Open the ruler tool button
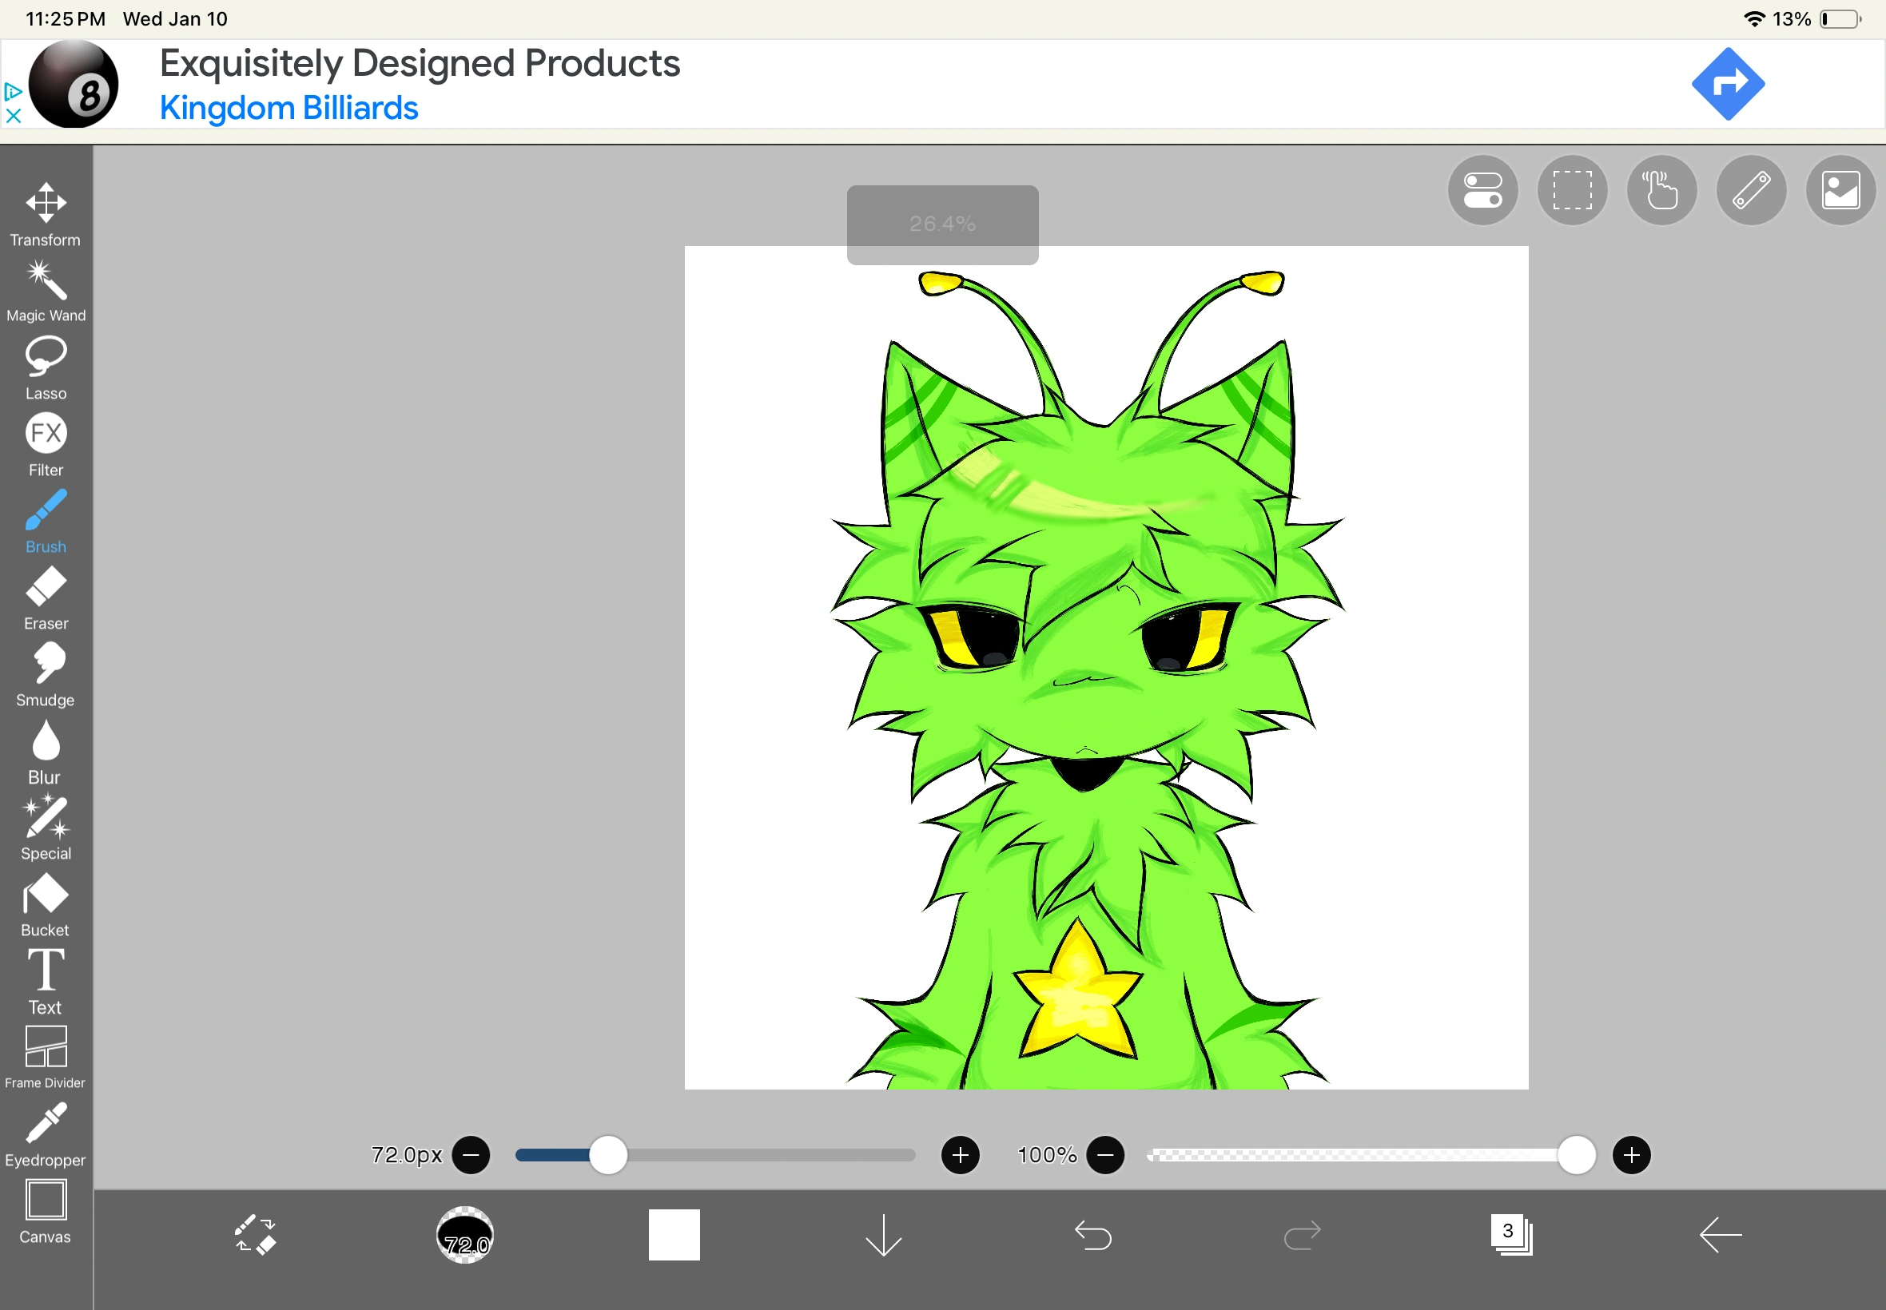The width and height of the screenshot is (1886, 1310). tap(1750, 190)
